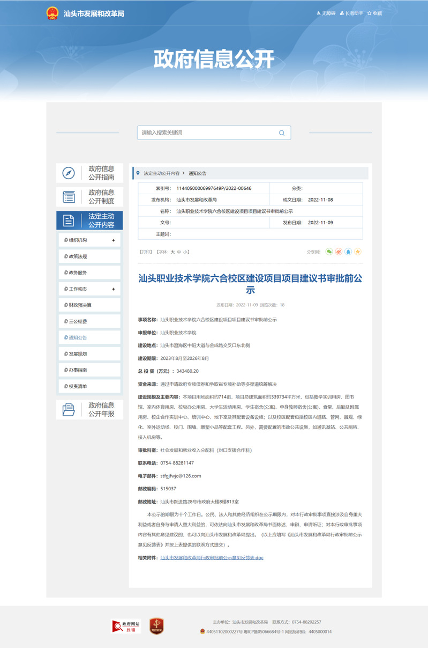Click the search magnifier icon
428x648 pixels.
tap(282, 133)
